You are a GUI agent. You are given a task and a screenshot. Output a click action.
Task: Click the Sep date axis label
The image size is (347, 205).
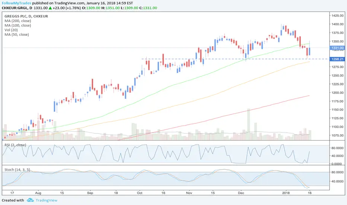(x=90, y=193)
